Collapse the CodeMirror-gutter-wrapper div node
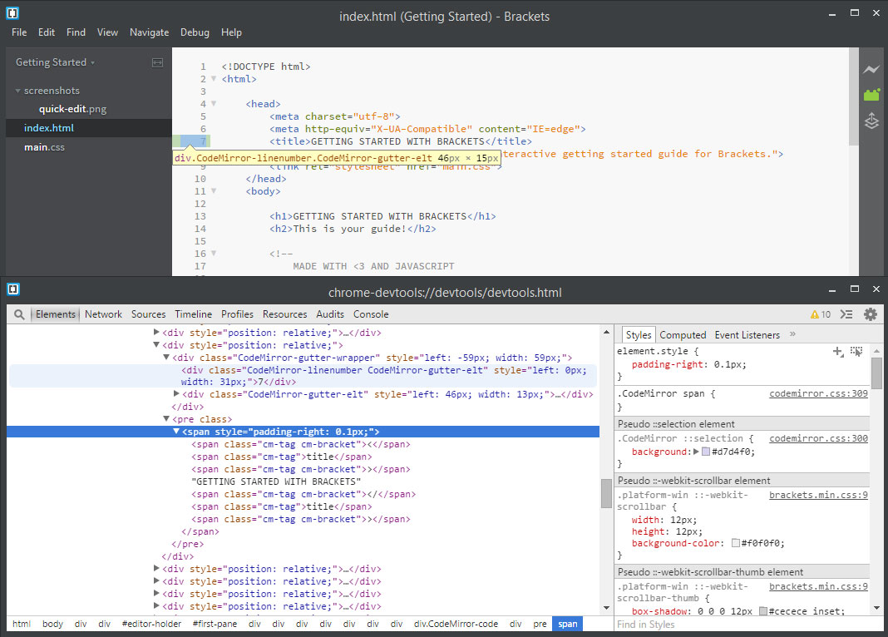Image resolution: width=888 pixels, height=637 pixels. click(166, 358)
